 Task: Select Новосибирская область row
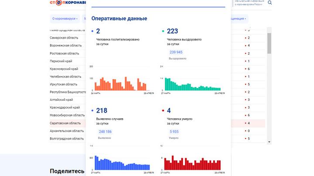coord(67,115)
